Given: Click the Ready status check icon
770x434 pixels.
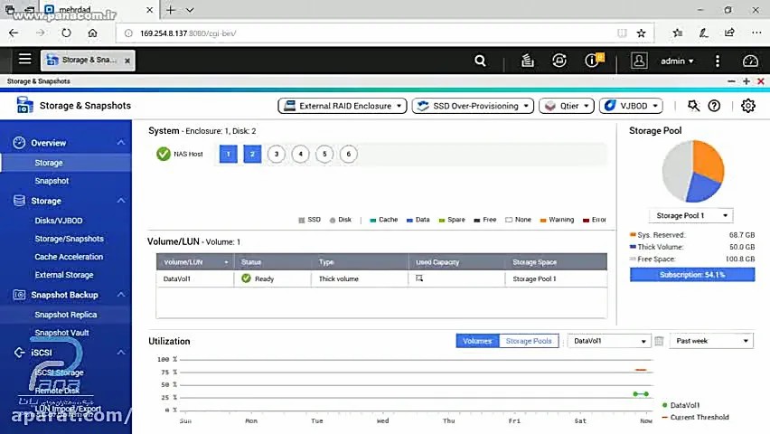Looking at the screenshot, I should (x=246, y=278).
